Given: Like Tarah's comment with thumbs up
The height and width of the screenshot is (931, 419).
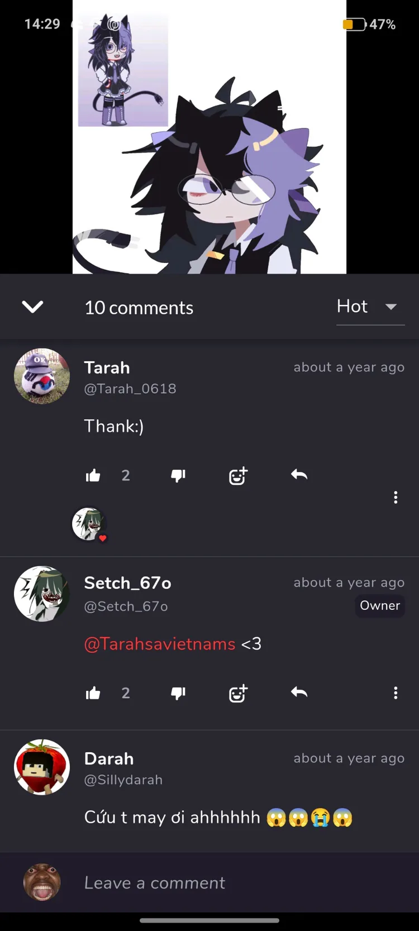Looking at the screenshot, I should (93, 476).
